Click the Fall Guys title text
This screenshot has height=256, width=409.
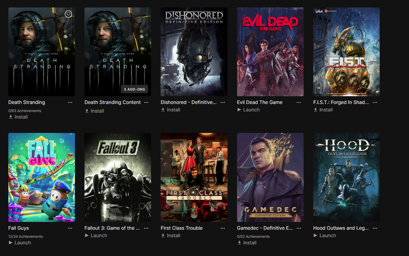[19, 228]
